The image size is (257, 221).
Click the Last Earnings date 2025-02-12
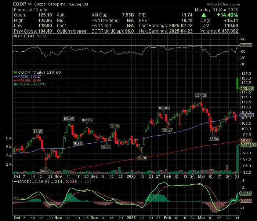pos(181,26)
